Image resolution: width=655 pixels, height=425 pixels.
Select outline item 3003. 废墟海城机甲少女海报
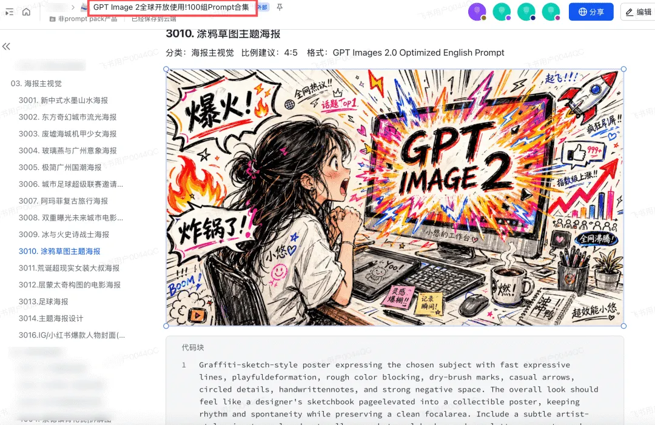(67, 134)
